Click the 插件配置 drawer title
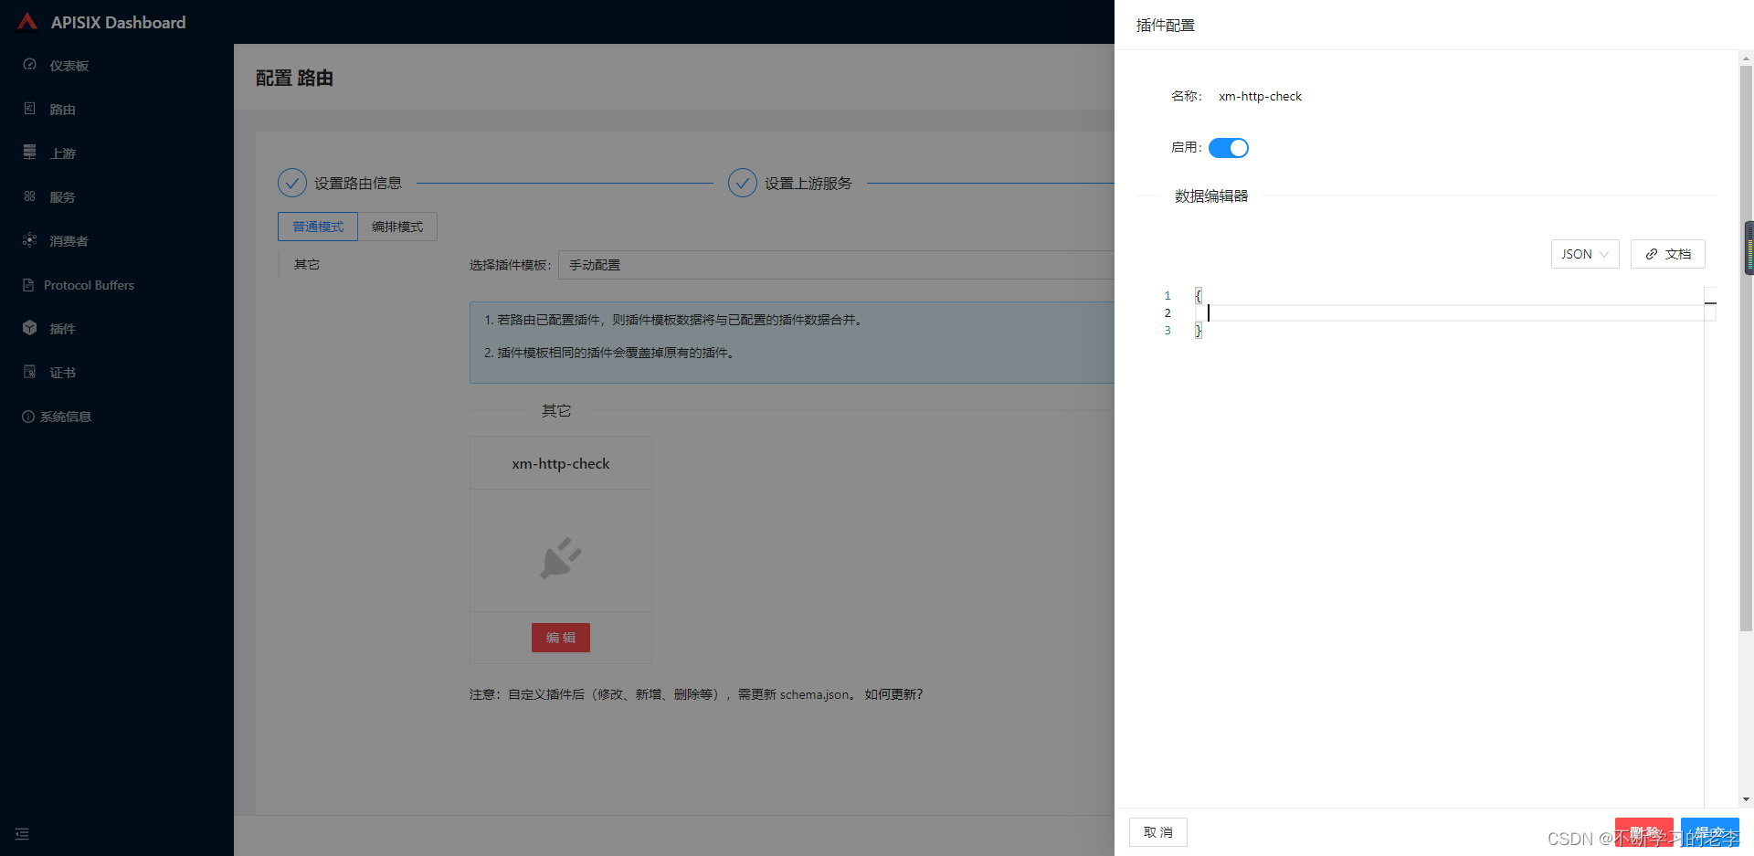 click(1166, 25)
